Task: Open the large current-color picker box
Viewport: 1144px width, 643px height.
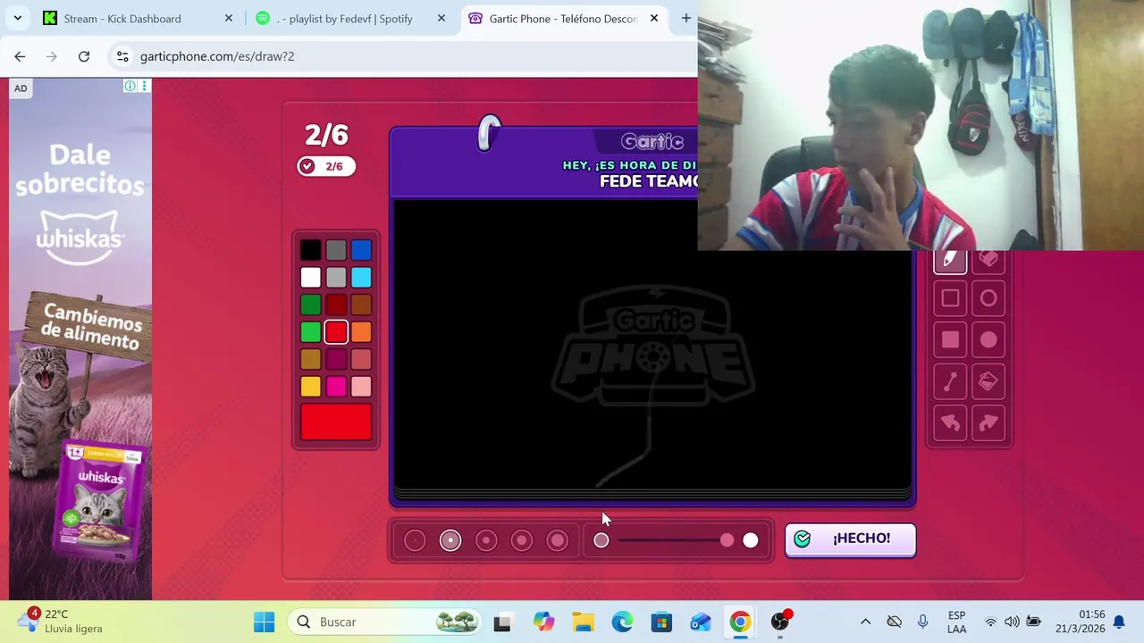Action: 336,422
